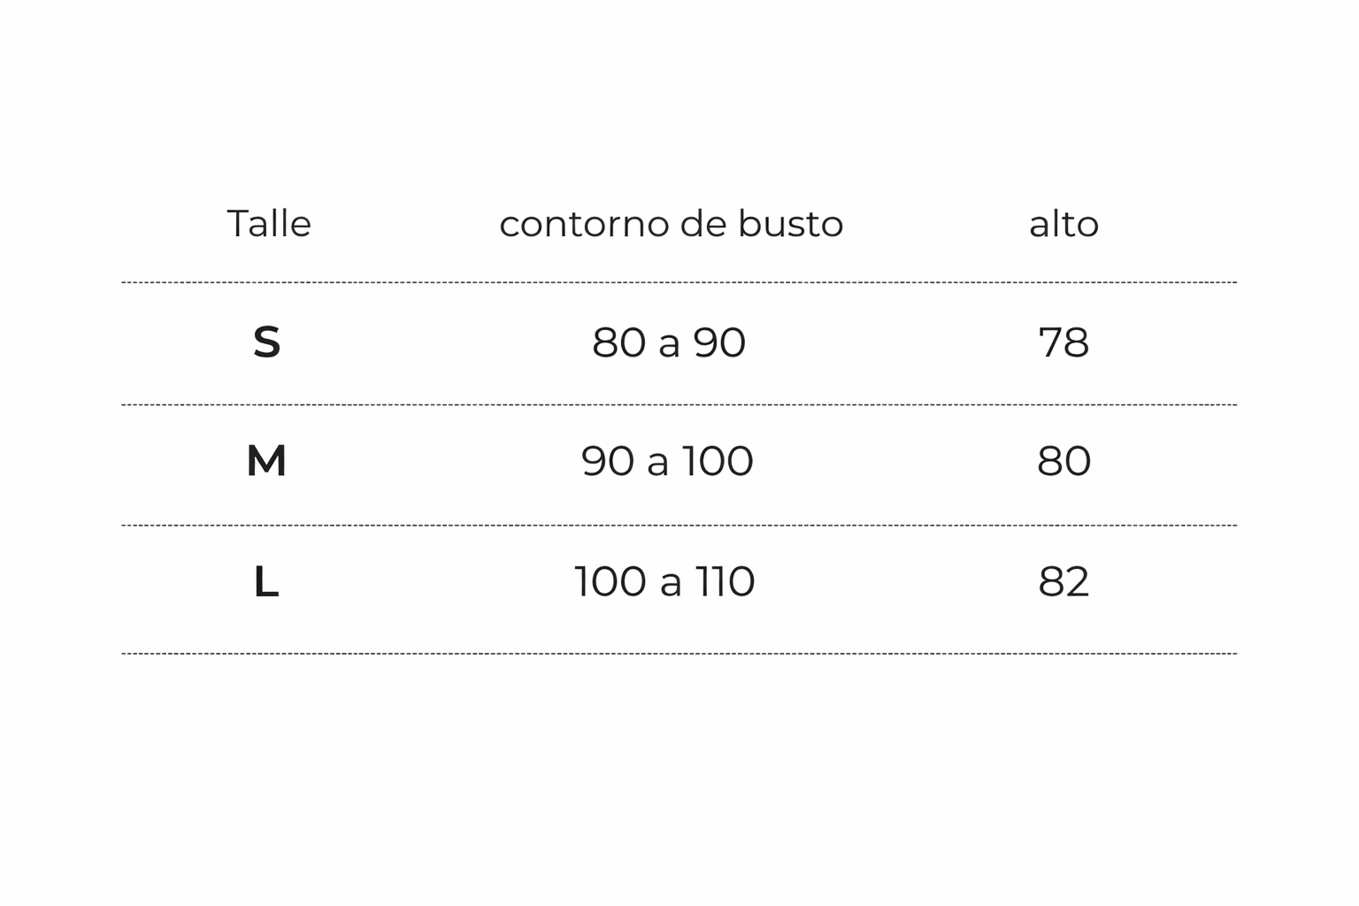Viewport: 1359px width, 906px height.
Task: Click the 100 a 110 bust range
Action: pyautogui.click(x=664, y=582)
